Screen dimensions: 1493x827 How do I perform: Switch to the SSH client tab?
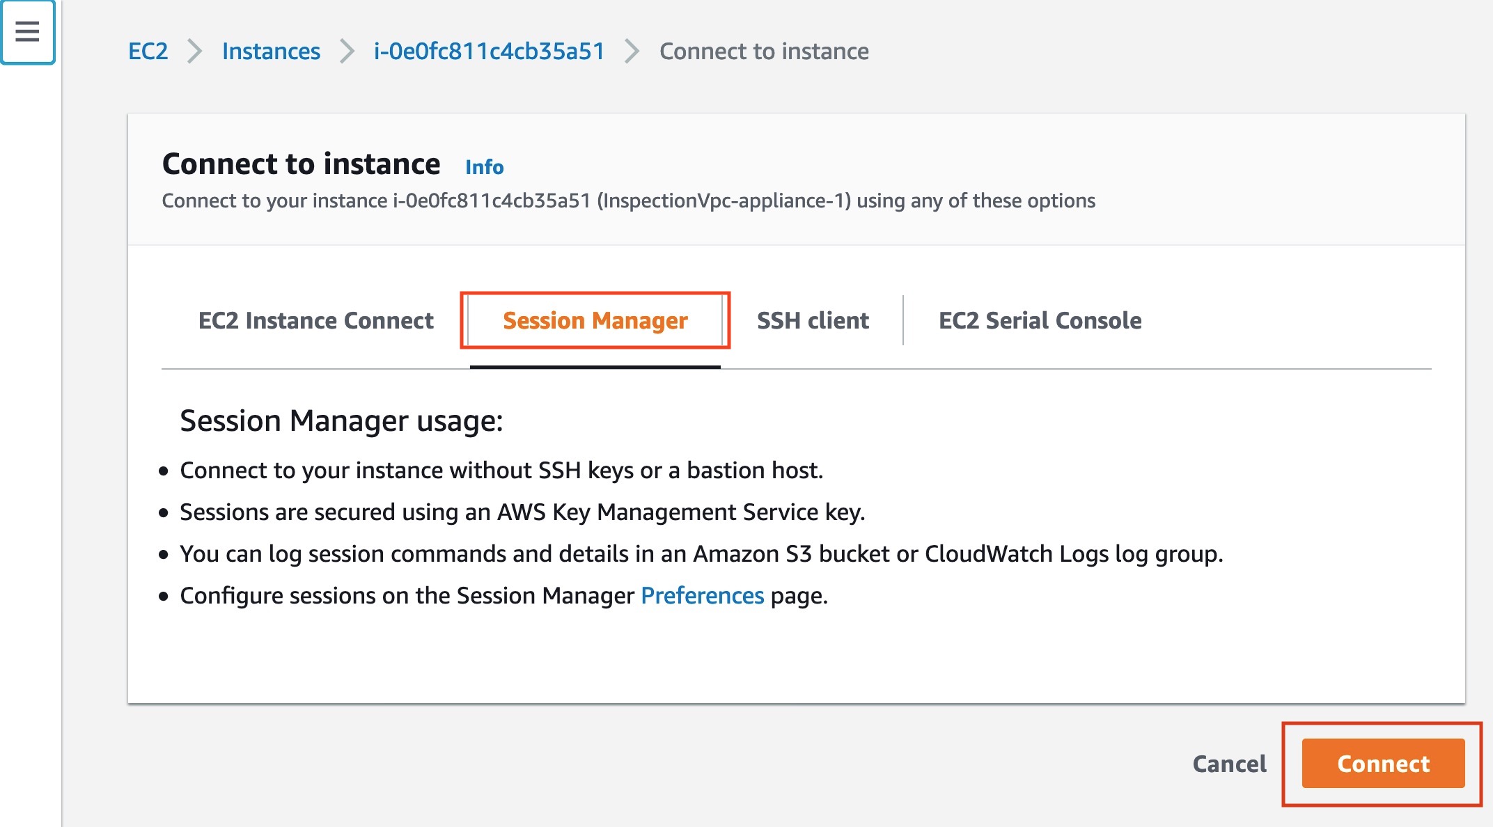(x=813, y=321)
